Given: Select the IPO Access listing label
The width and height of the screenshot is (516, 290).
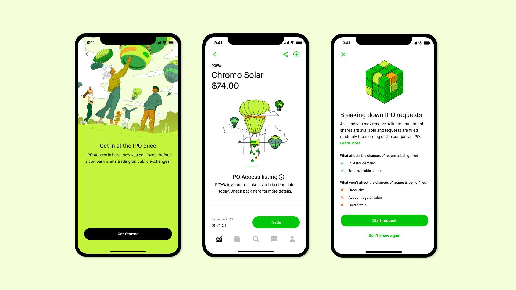Looking at the screenshot, I should [x=253, y=177].
